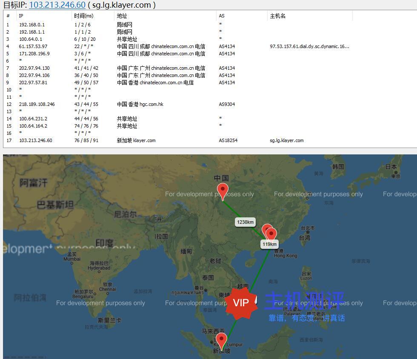Sort by the AS column header
Screen dimensions: 417x359
click(x=222, y=16)
